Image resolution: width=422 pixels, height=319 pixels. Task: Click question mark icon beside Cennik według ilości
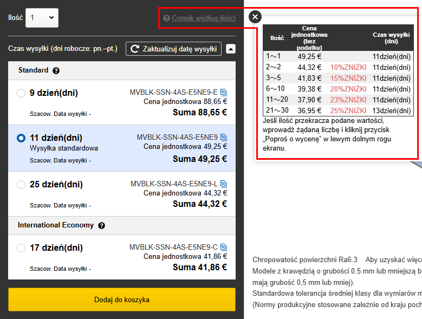[166, 18]
